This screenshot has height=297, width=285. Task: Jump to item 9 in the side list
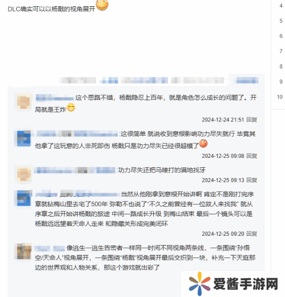pyautogui.click(x=281, y=82)
